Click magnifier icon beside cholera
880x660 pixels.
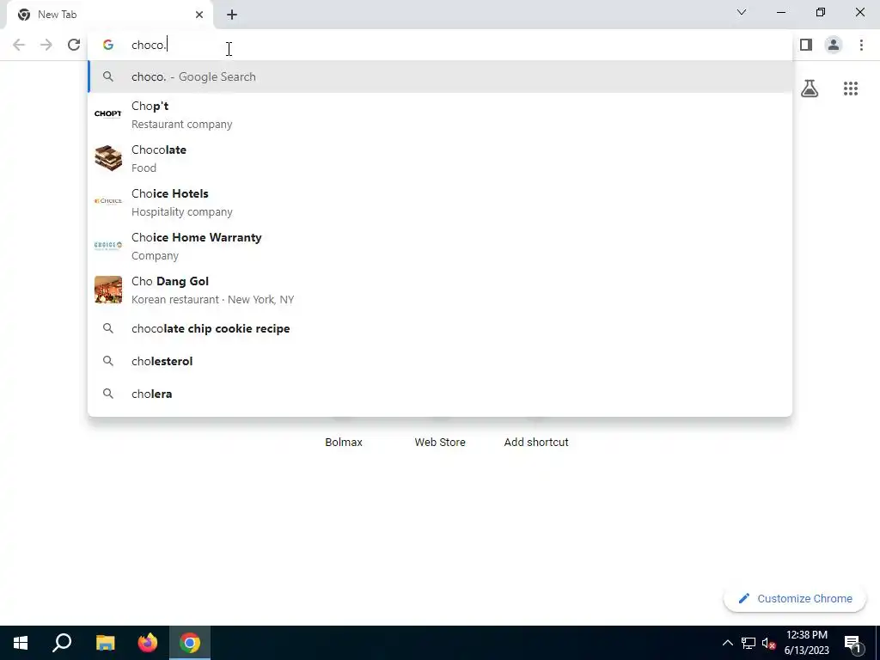[x=107, y=394]
